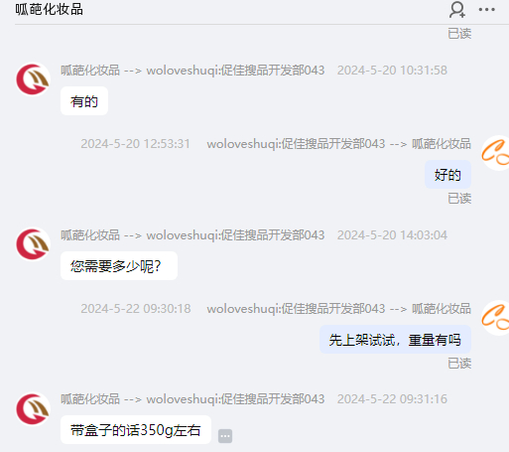Select the 有的 message bubble
The width and height of the screenshot is (509, 452).
[84, 101]
